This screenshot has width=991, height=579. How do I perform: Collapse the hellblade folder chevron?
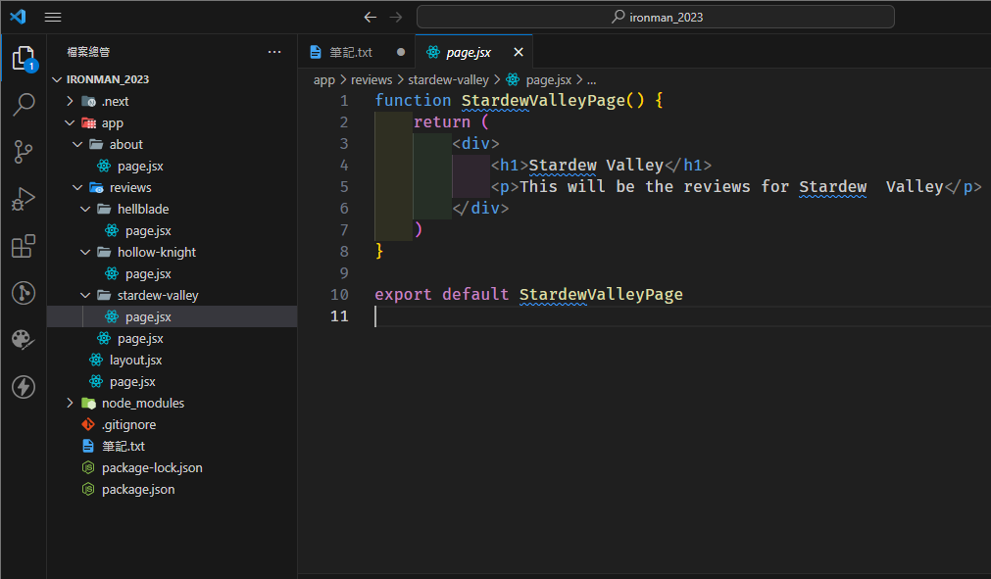tap(85, 209)
